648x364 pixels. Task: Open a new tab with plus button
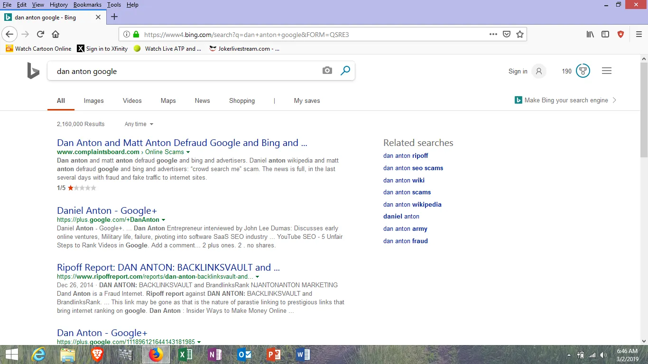(114, 17)
